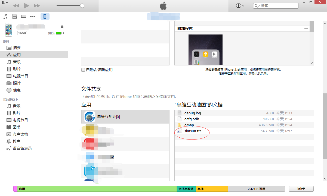Open the iTunes menu dropdown at top-left
327x196 pixels.
point(5,3)
